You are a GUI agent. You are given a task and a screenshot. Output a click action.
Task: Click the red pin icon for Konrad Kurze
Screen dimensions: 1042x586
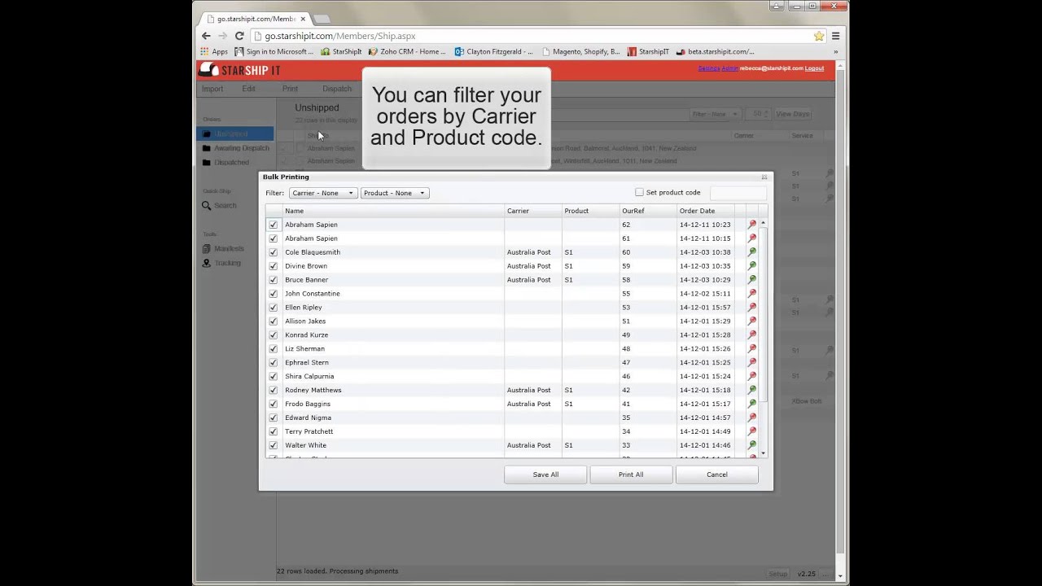(752, 335)
